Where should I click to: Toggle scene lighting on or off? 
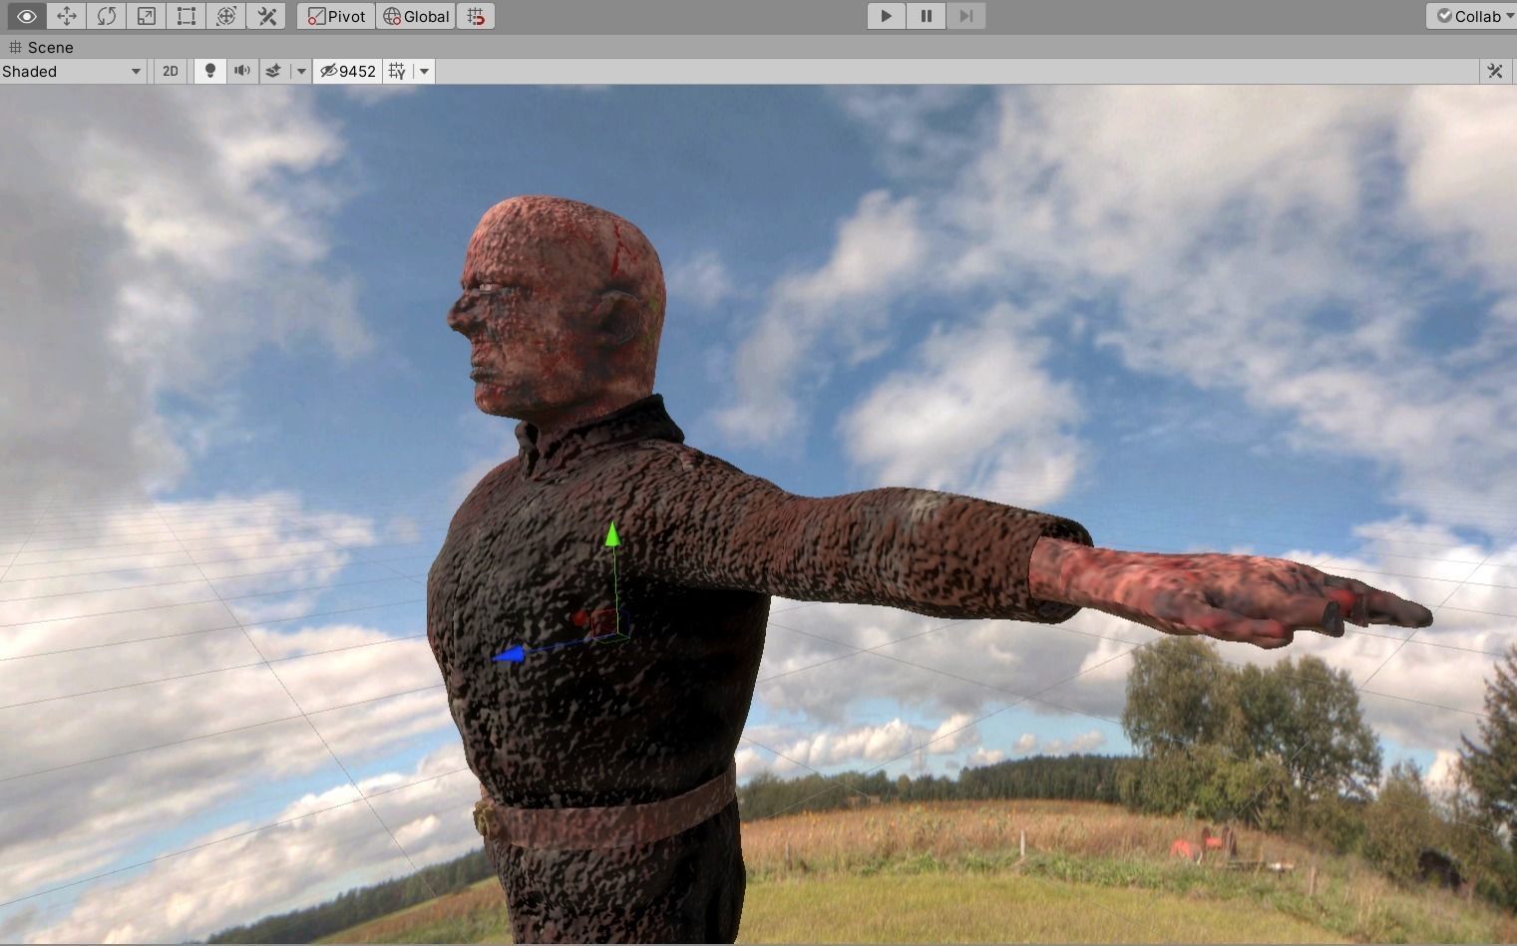[209, 71]
